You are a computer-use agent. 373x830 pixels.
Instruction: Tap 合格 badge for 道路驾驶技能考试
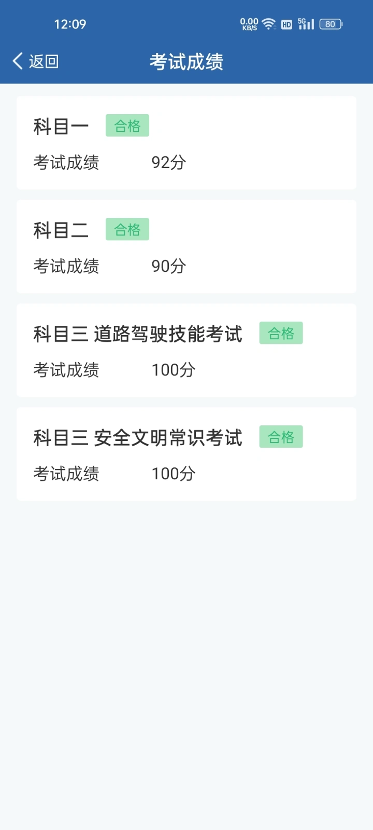(x=281, y=333)
